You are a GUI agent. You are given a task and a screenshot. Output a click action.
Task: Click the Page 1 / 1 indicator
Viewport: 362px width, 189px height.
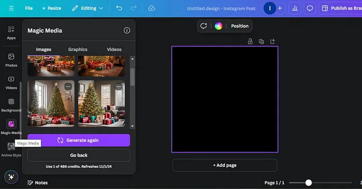(274, 183)
